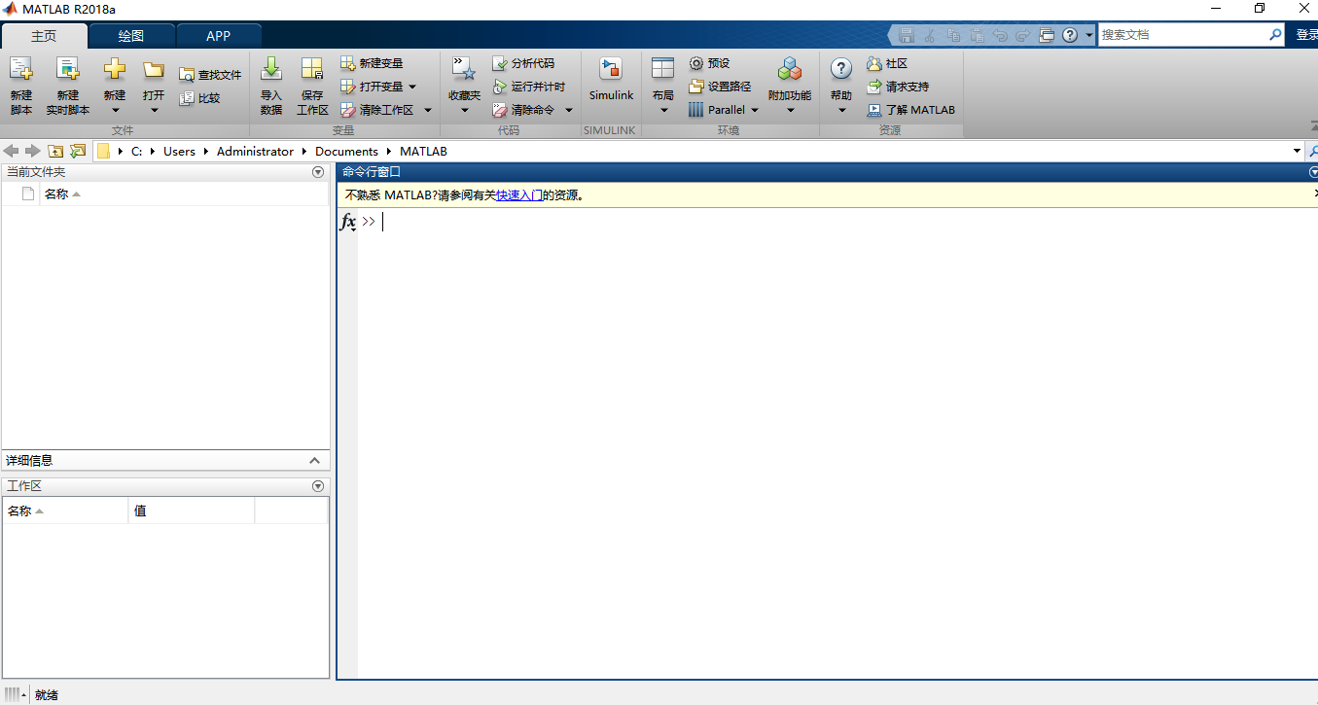Click the Parallel icon
The height and width of the screenshot is (705, 1318).
(x=695, y=110)
